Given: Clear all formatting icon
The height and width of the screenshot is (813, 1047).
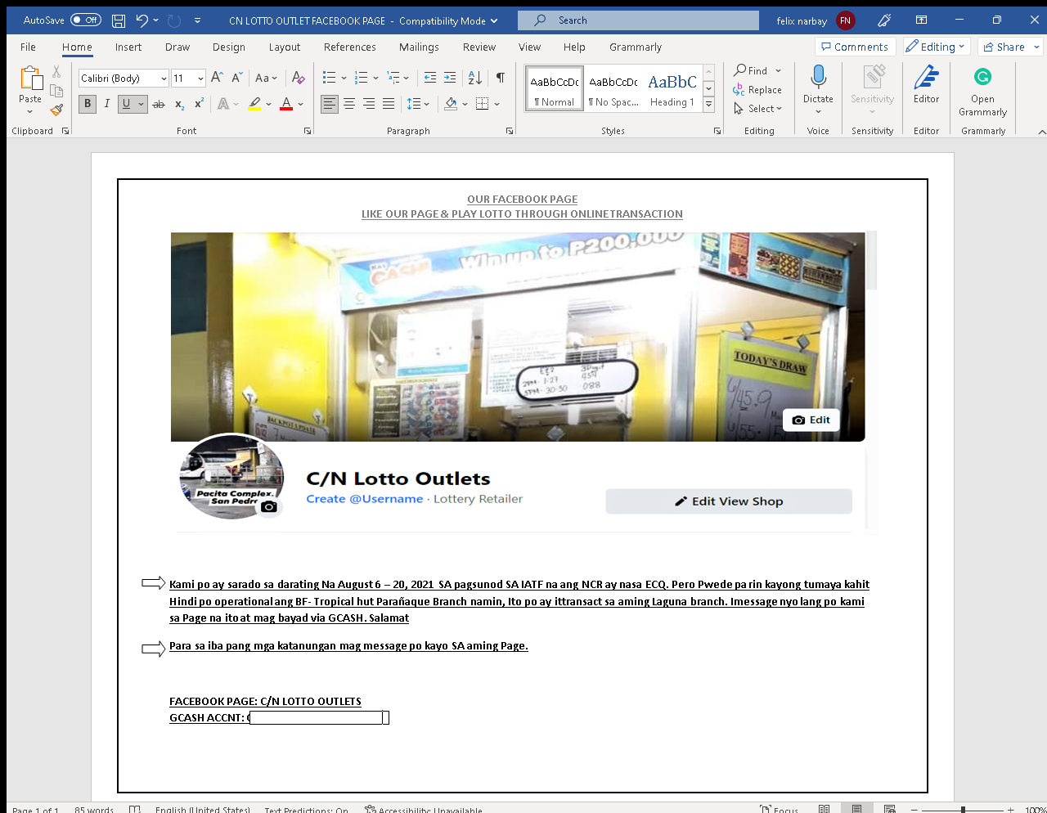Looking at the screenshot, I should [x=299, y=78].
